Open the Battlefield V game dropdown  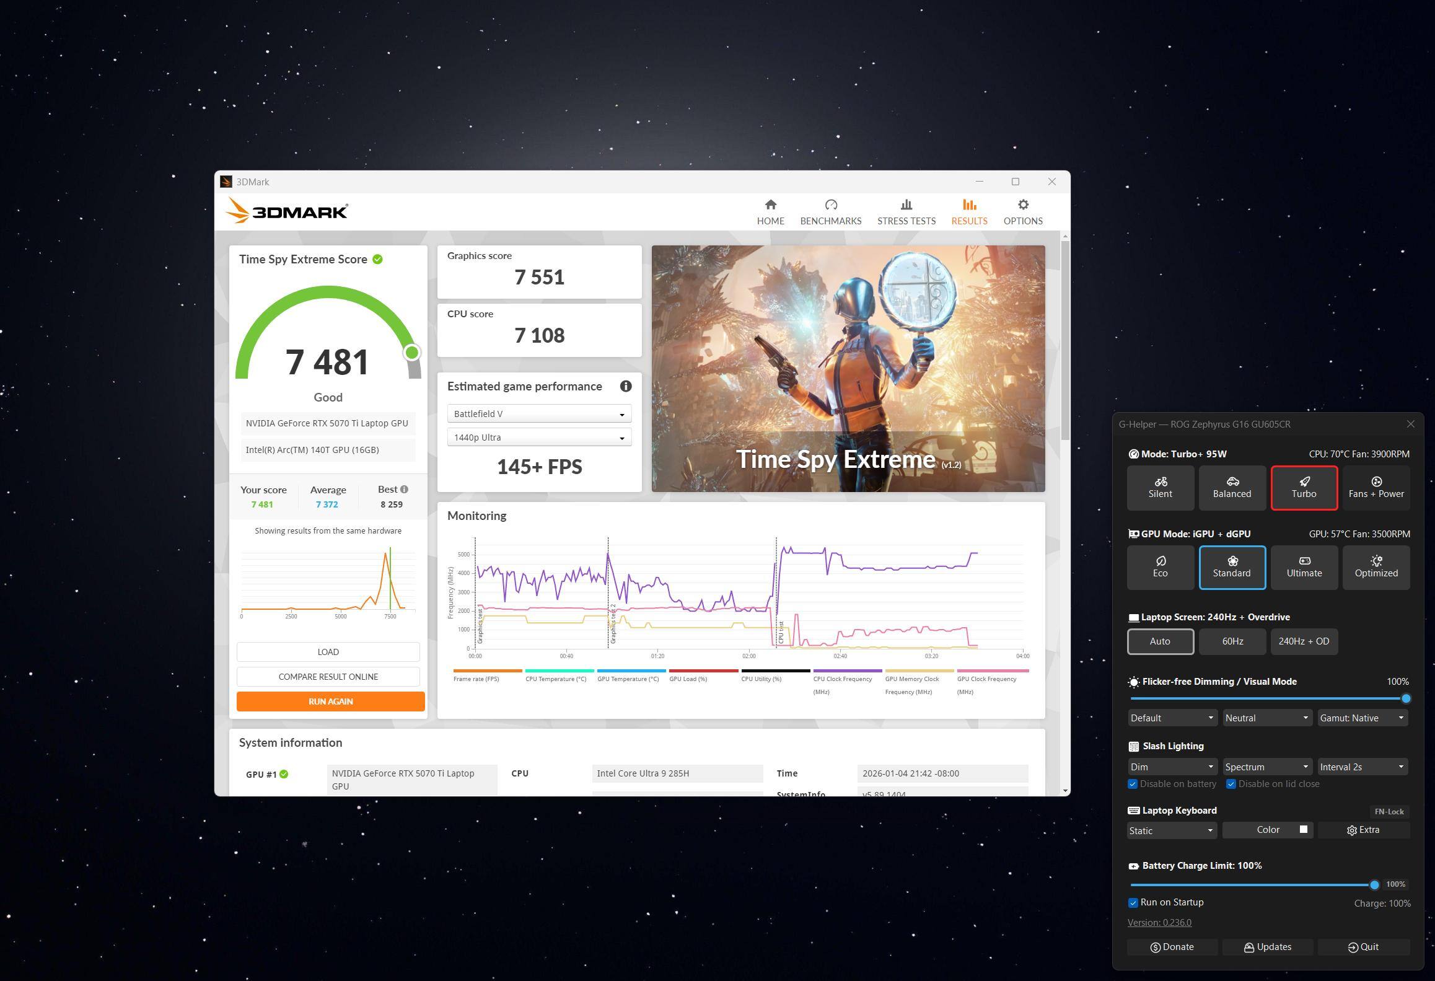pyautogui.click(x=538, y=414)
